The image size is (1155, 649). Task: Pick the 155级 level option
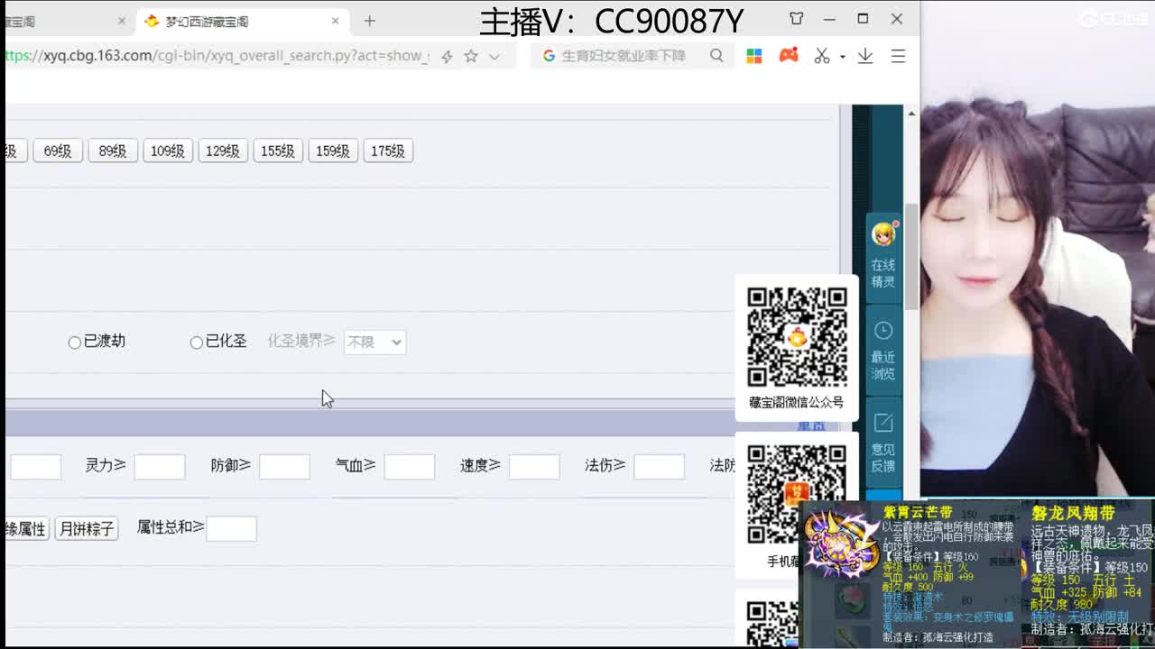pos(278,151)
